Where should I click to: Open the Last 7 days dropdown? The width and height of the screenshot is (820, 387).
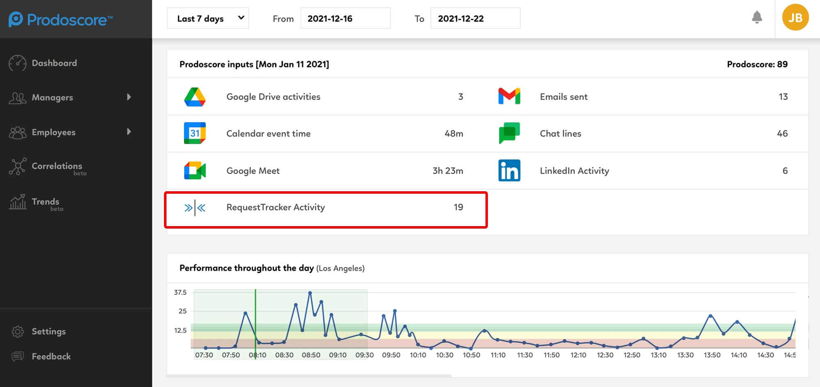coord(208,18)
